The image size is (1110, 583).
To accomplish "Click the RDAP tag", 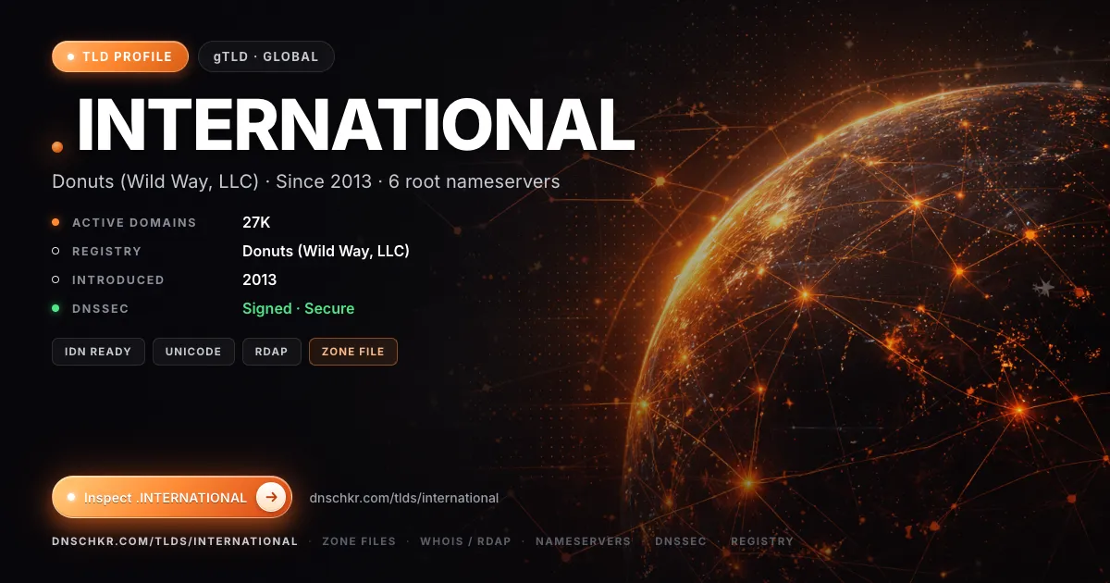I will [272, 352].
